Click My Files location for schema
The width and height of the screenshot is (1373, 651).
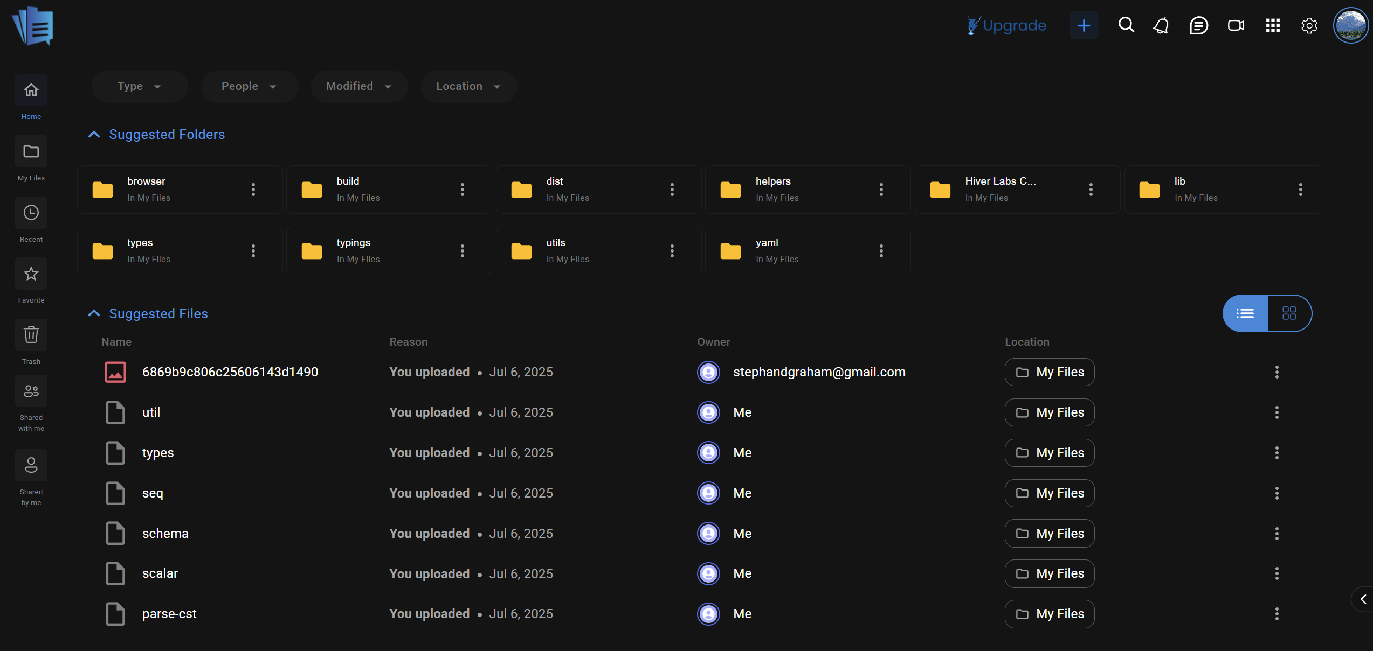[x=1049, y=533]
